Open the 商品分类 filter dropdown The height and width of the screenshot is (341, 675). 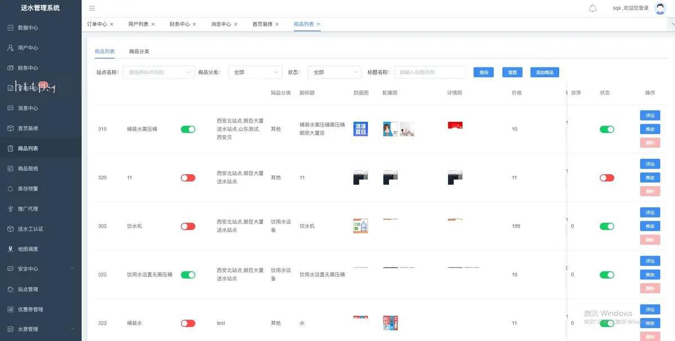[255, 72]
